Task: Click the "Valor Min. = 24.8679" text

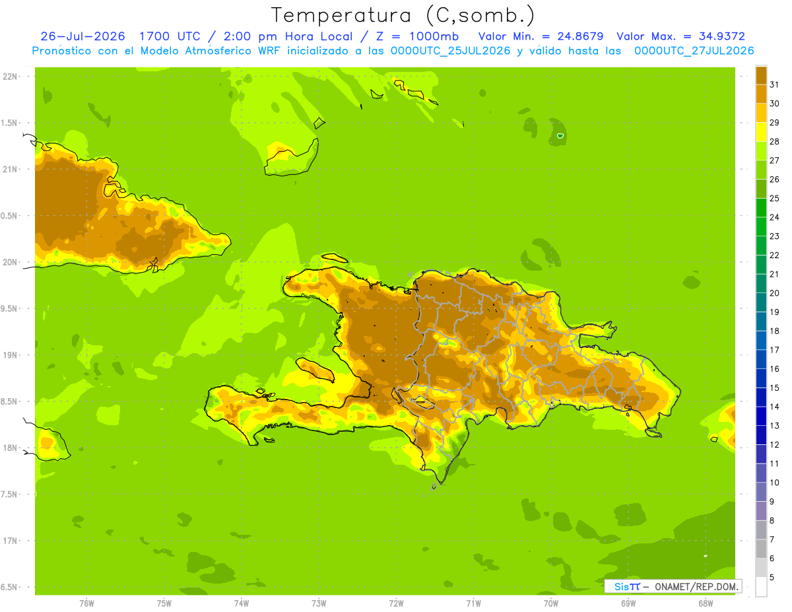Action: pos(541,36)
